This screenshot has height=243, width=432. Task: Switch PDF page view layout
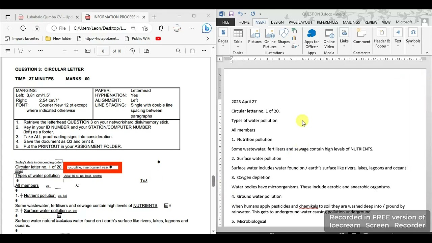pos(146,51)
